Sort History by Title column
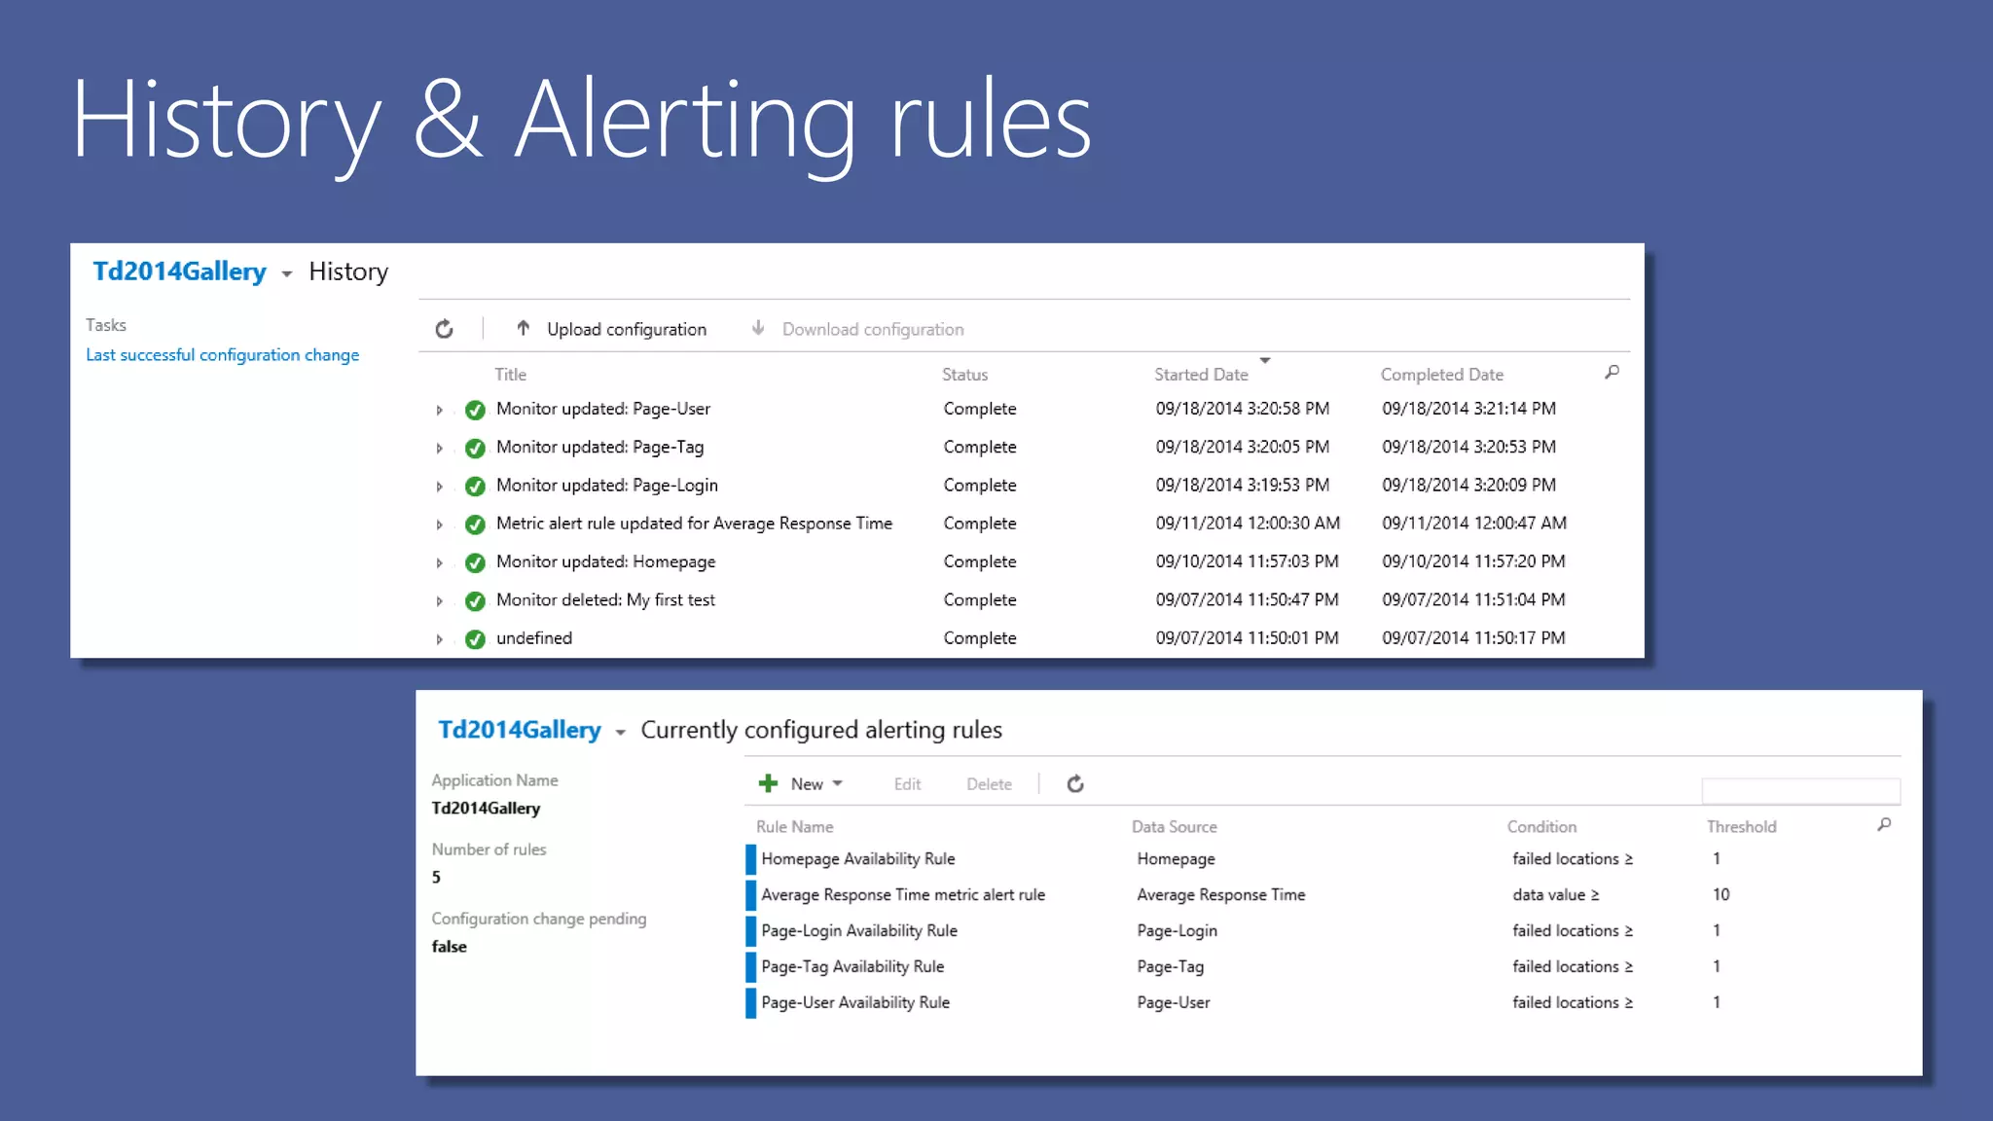 tap(510, 375)
